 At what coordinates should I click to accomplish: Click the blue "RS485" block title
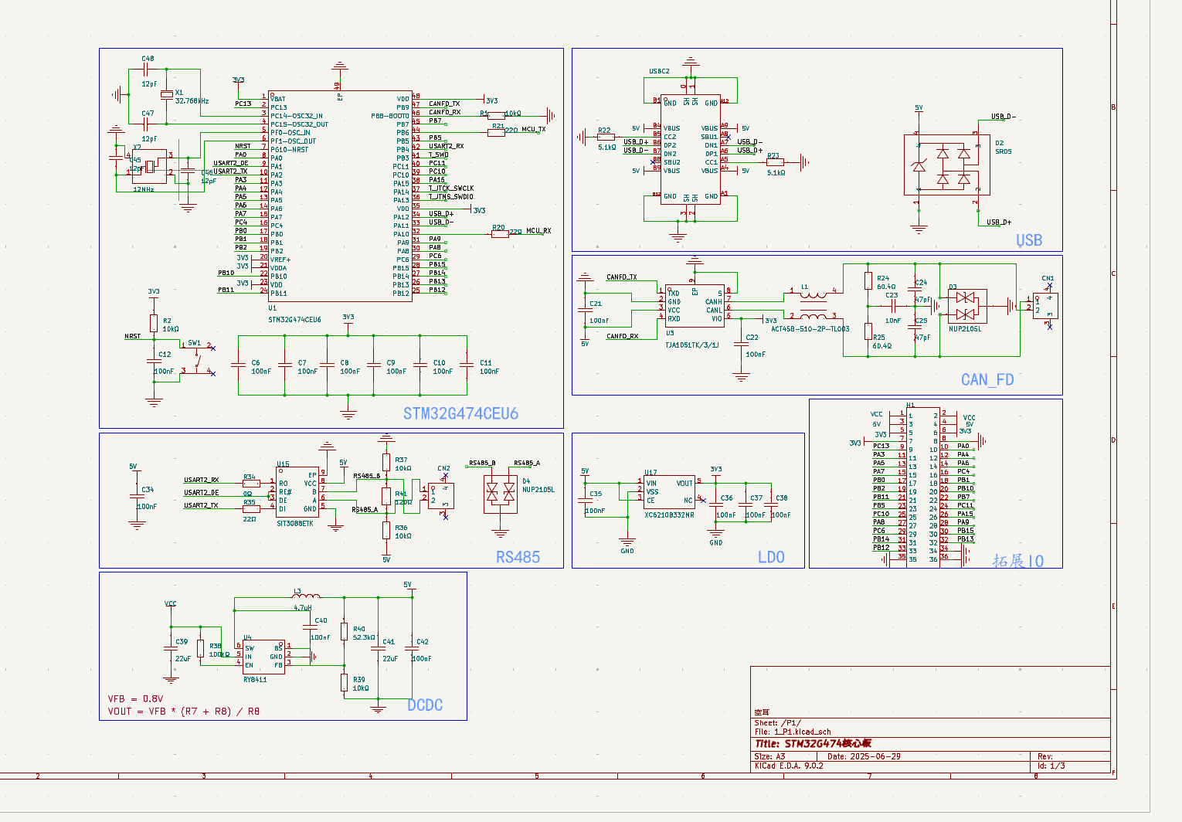click(518, 557)
